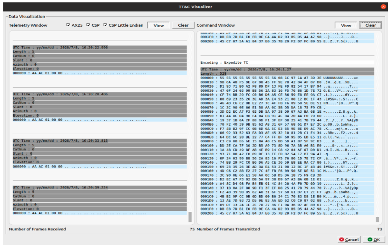Click Clear in Telemetry Window
The width and height of the screenshot is (389, 248).
(x=183, y=25)
